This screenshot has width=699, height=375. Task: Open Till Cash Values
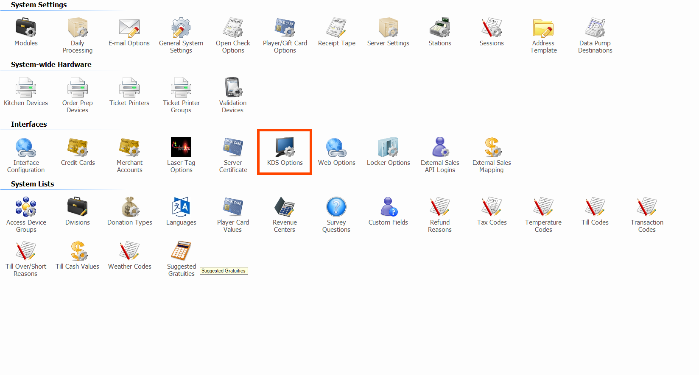point(78,251)
